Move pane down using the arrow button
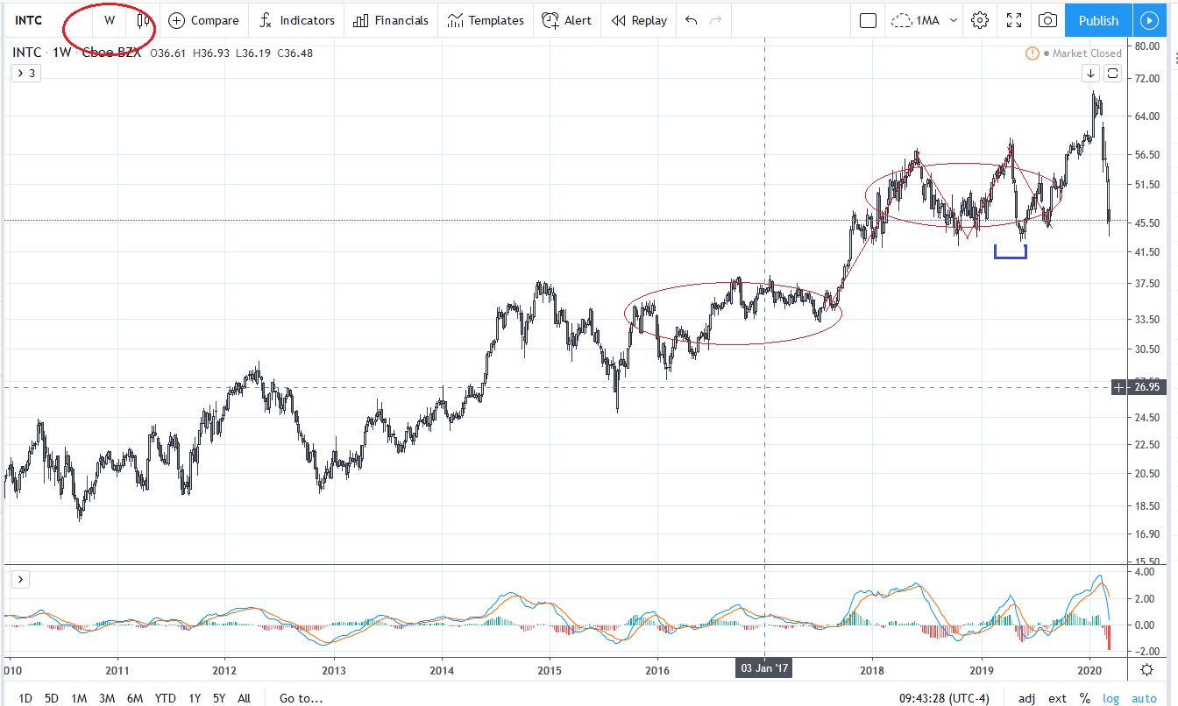 (1091, 74)
